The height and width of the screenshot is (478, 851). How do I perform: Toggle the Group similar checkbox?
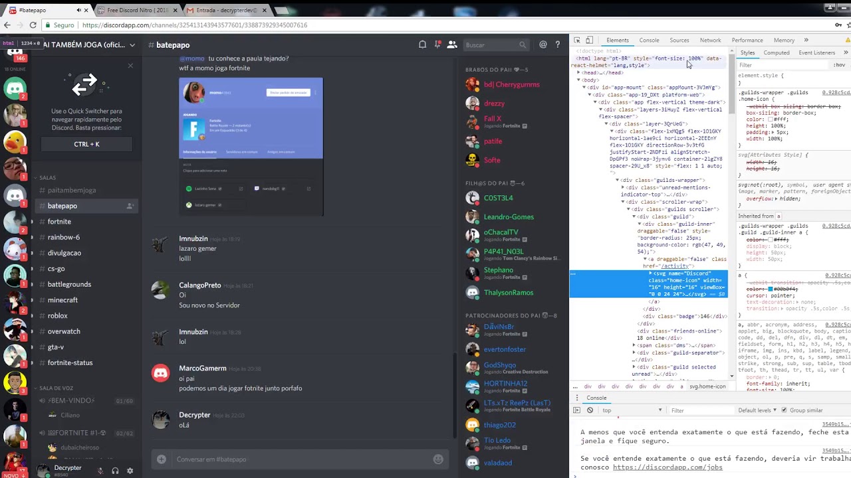click(x=784, y=410)
